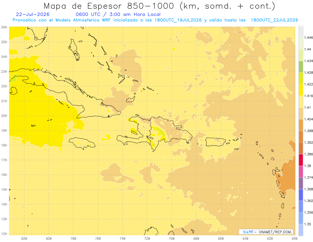Click the valid-until time 1800UTC_22JUL2026
The image size is (313, 242).
[x=274, y=20]
